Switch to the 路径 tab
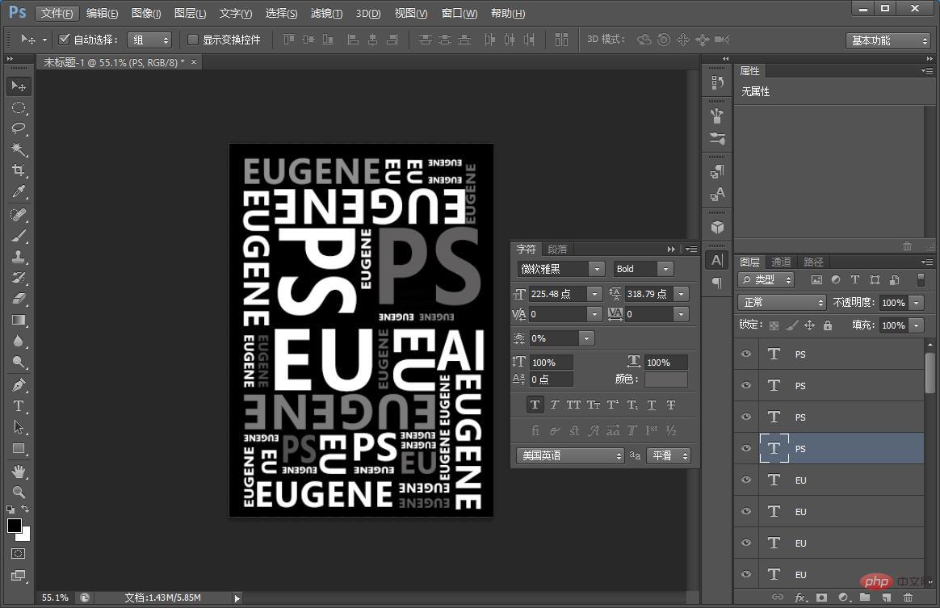 point(813,262)
